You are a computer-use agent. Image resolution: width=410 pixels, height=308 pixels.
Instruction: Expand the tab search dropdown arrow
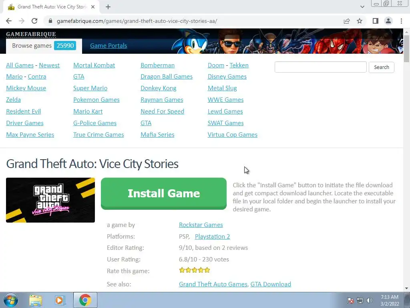tap(362, 7)
